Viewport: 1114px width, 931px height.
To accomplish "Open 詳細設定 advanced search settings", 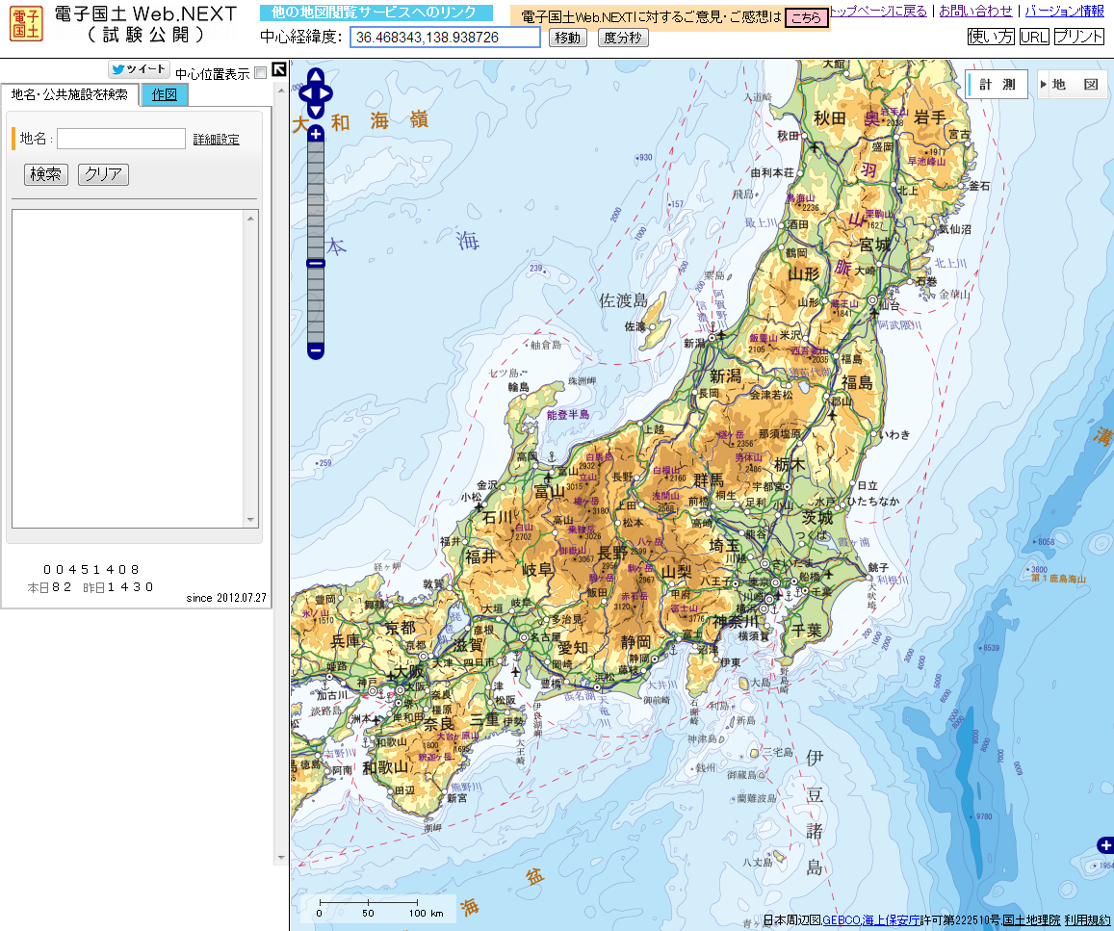I will (214, 139).
